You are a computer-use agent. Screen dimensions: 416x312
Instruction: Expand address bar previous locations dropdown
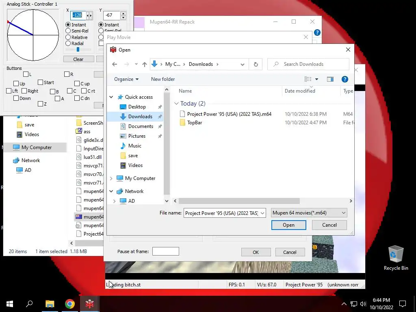click(243, 64)
